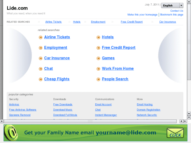Open the English language dropdown
This screenshot has width=191, height=143.
tap(172, 6)
